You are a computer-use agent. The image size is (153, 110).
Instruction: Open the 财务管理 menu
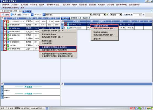(x=83, y=5)
